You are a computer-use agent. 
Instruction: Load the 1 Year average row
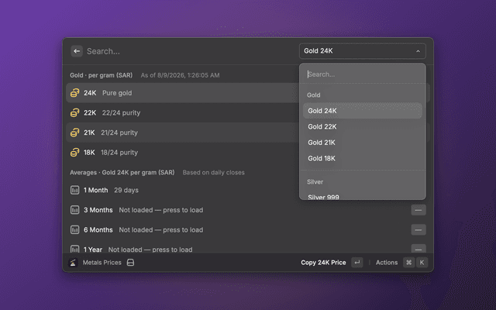248,246
